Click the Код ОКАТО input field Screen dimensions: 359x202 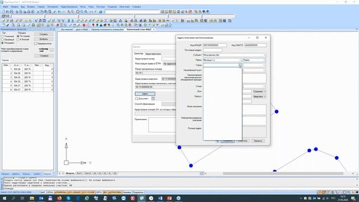(x=255, y=45)
